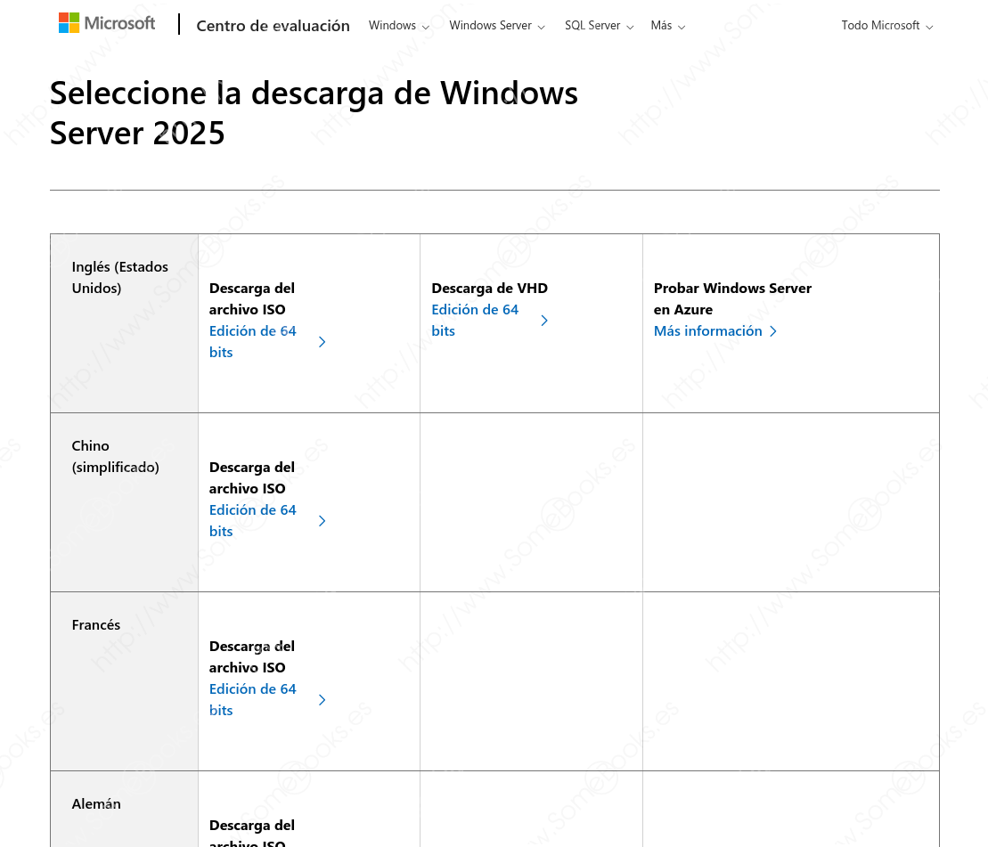Expand the Windows Server navigation menu

click(496, 26)
